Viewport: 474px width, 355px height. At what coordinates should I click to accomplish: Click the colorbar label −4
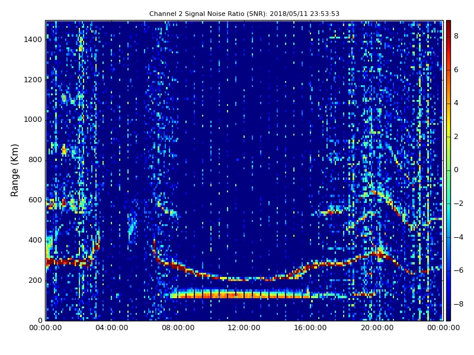click(x=459, y=237)
